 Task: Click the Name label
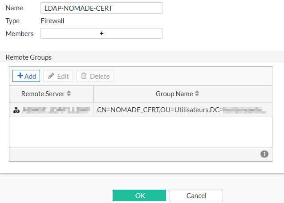(x=14, y=8)
